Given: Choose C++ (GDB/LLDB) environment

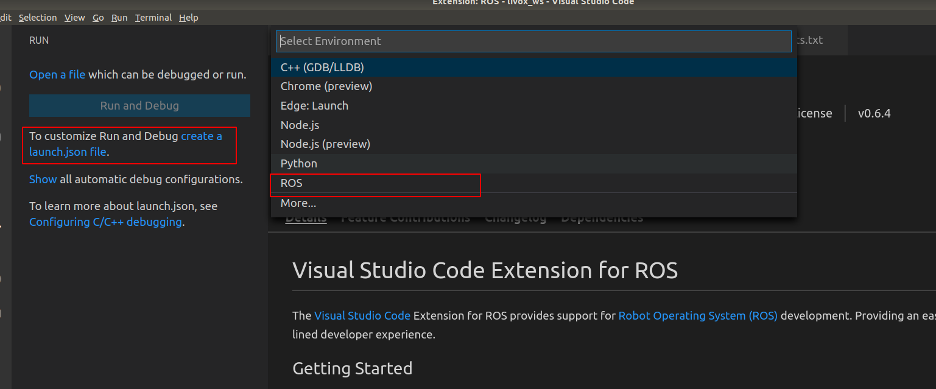Looking at the screenshot, I should pyautogui.click(x=533, y=67).
